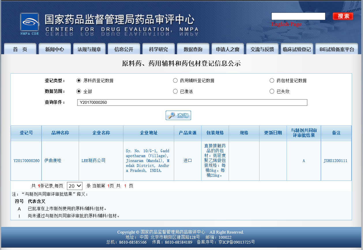Open the 申请人之窗 section
Image resolution: width=363 pixels, height=250 pixels.
[227, 49]
